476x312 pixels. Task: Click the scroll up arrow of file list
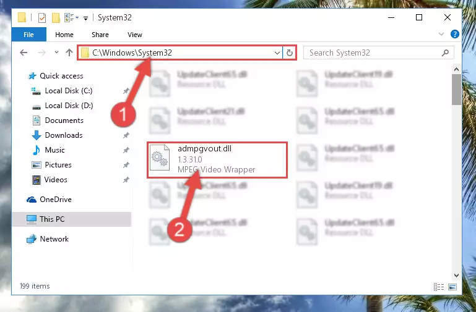tap(456, 69)
